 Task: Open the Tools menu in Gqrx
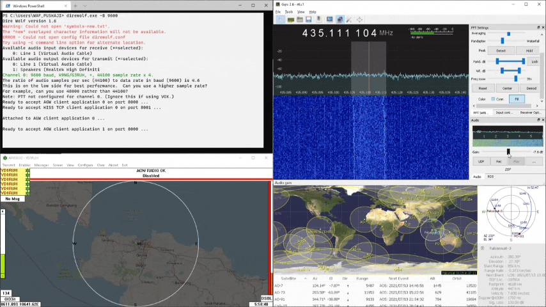point(288,12)
